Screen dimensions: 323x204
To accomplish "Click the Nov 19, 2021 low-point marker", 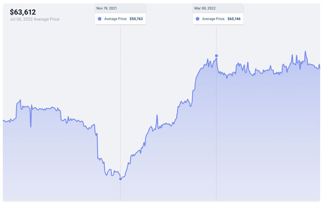I will 120,179.
